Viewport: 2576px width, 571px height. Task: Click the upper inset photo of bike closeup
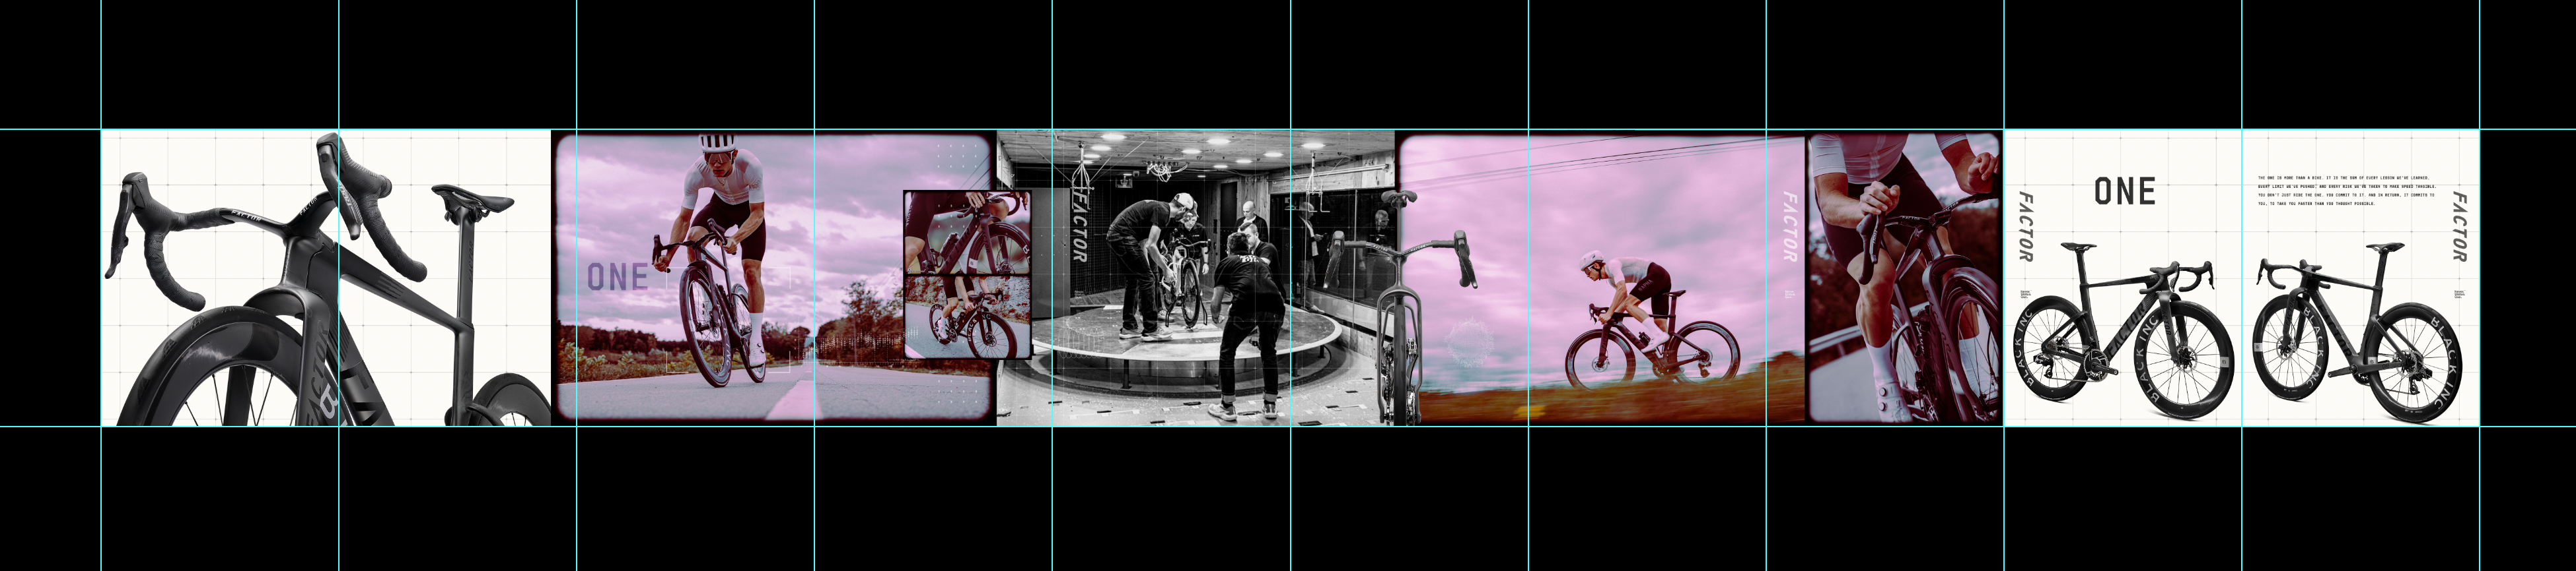[966, 233]
